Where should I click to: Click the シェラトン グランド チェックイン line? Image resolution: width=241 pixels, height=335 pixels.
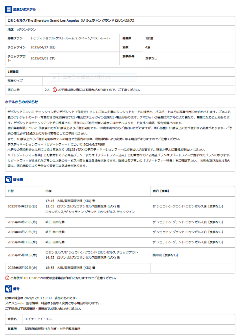90,212
